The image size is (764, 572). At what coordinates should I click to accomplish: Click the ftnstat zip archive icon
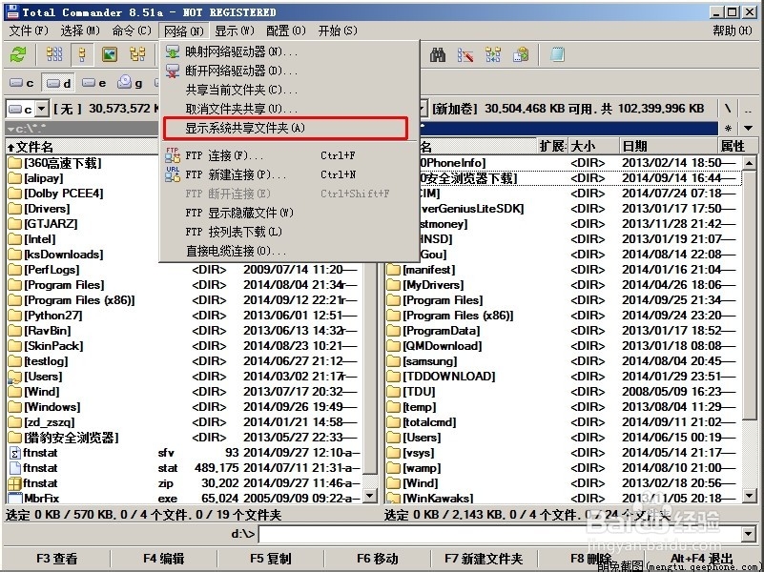pyautogui.click(x=15, y=483)
